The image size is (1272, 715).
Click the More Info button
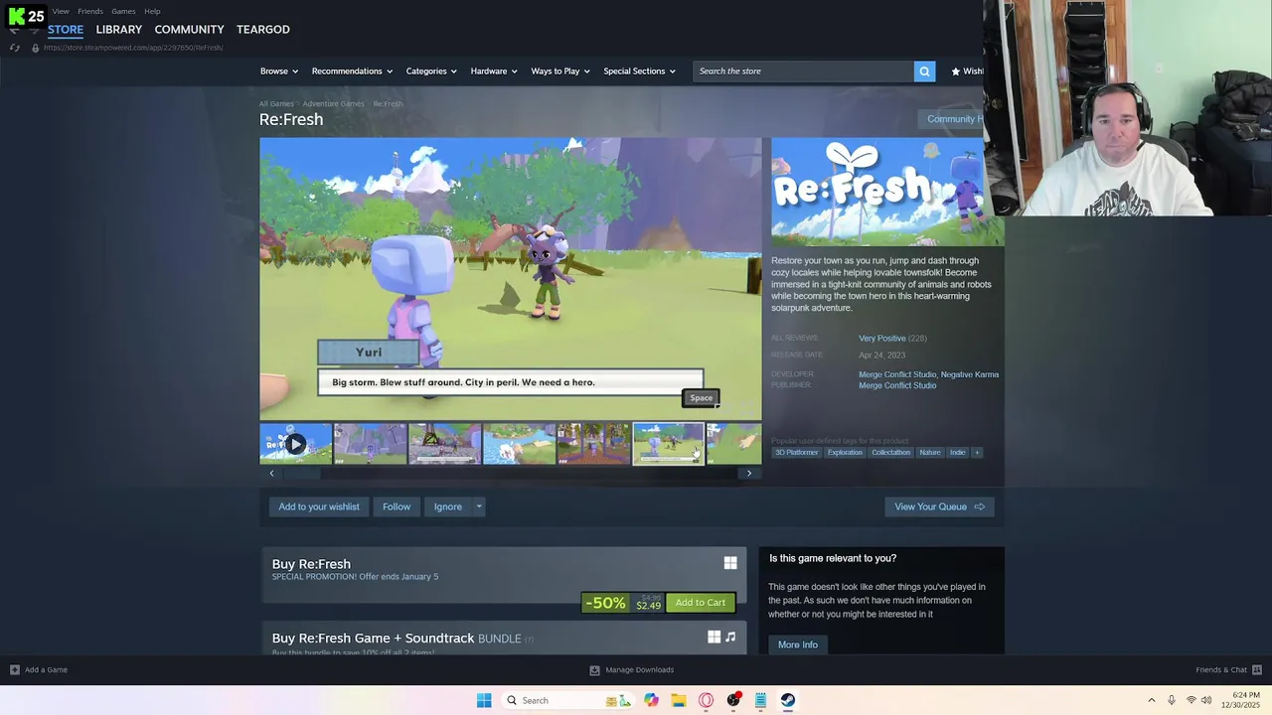(x=798, y=644)
